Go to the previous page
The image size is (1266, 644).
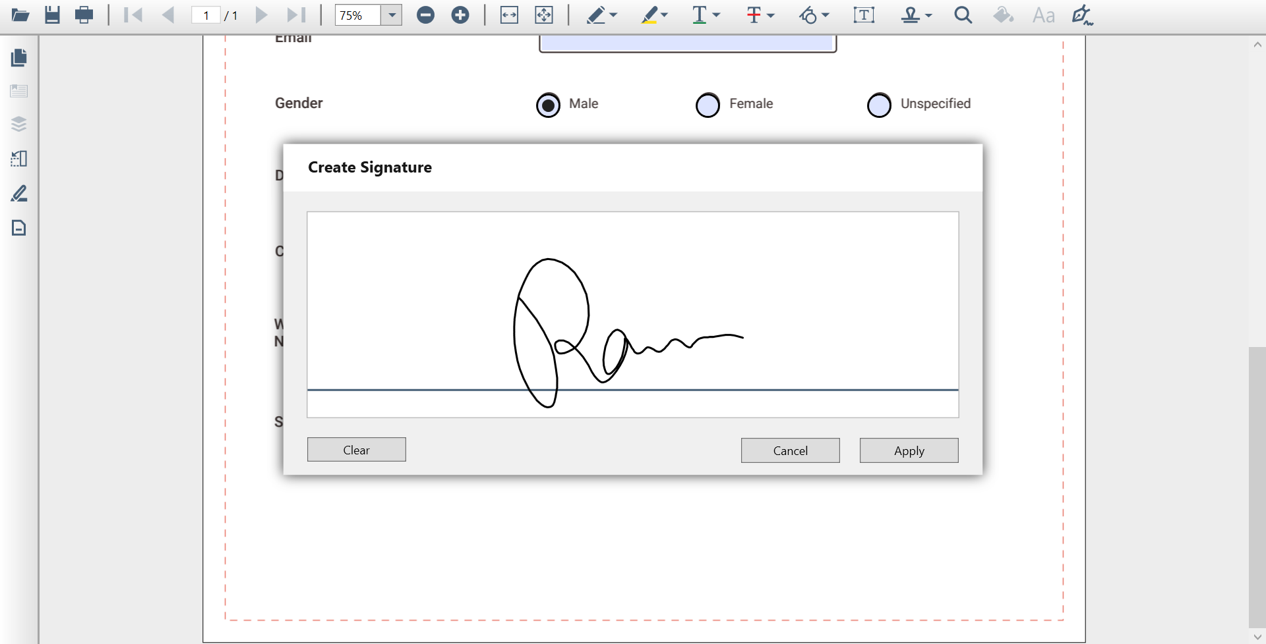[x=168, y=15]
